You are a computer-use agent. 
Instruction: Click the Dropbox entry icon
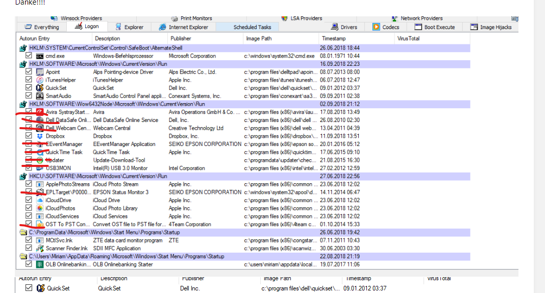click(x=40, y=136)
